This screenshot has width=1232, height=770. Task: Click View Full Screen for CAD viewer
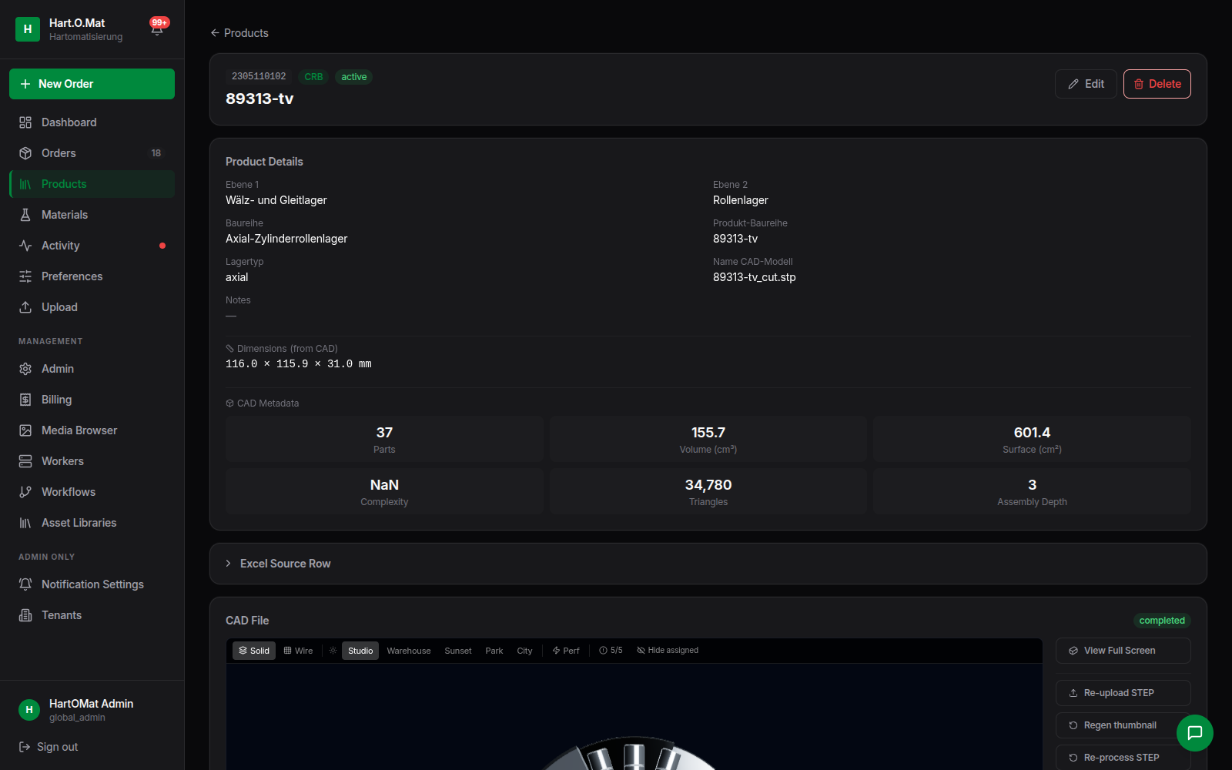pyautogui.click(x=1123, y=651)
